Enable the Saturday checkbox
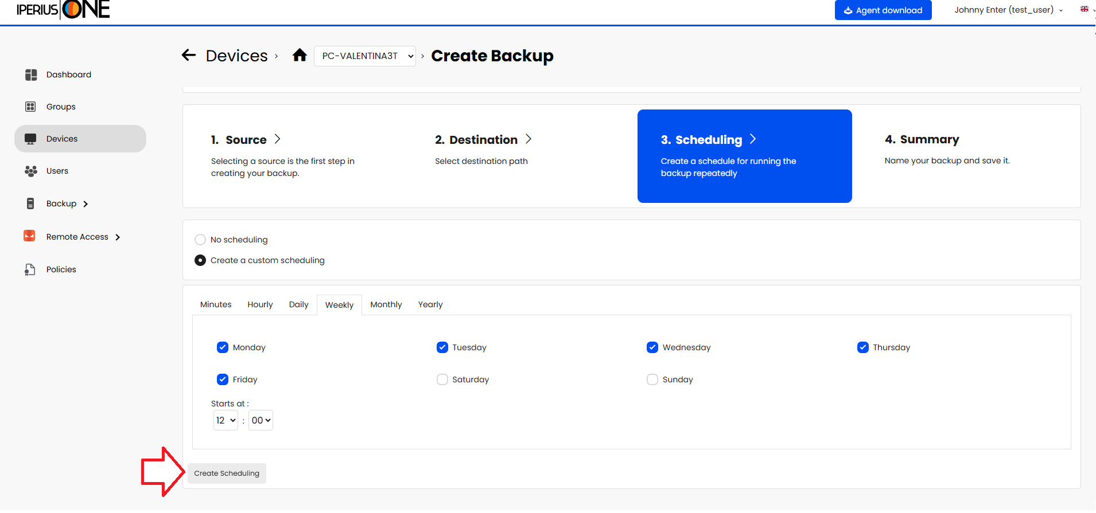Viewport: 1096px width, 513px height. point(442,379)
